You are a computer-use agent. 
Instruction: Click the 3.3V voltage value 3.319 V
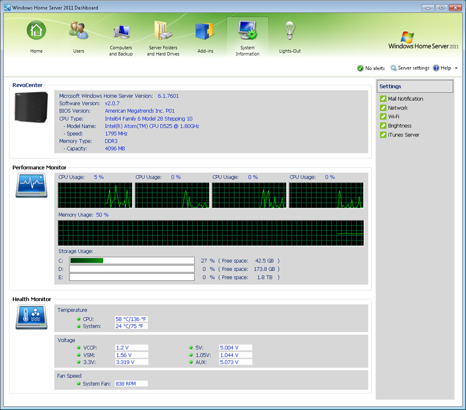tap(131, 362)
